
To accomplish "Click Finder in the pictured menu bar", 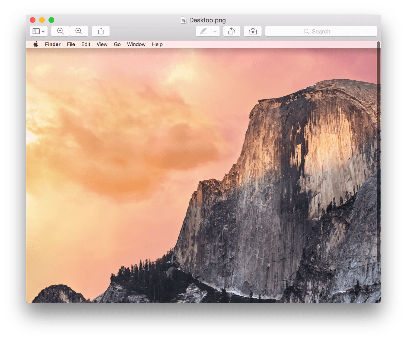I will [53, 44].
